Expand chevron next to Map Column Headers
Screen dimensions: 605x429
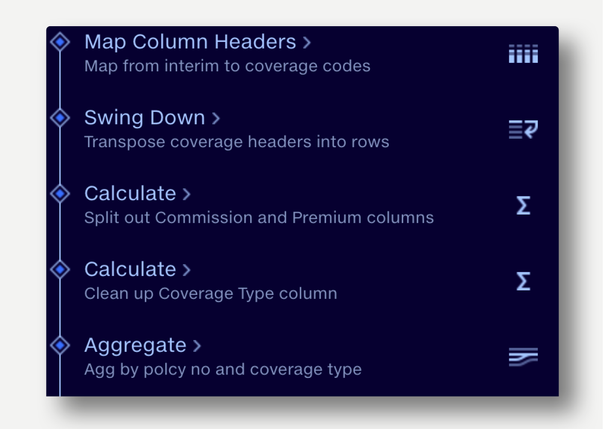[307, 43]
